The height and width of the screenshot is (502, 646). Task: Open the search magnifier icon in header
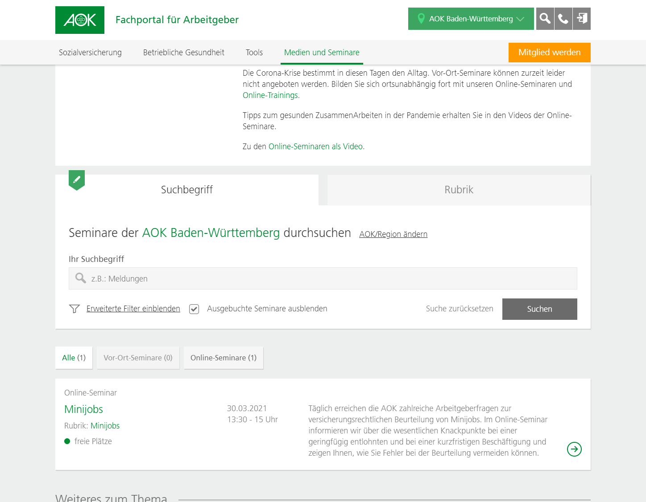(545, 19)
